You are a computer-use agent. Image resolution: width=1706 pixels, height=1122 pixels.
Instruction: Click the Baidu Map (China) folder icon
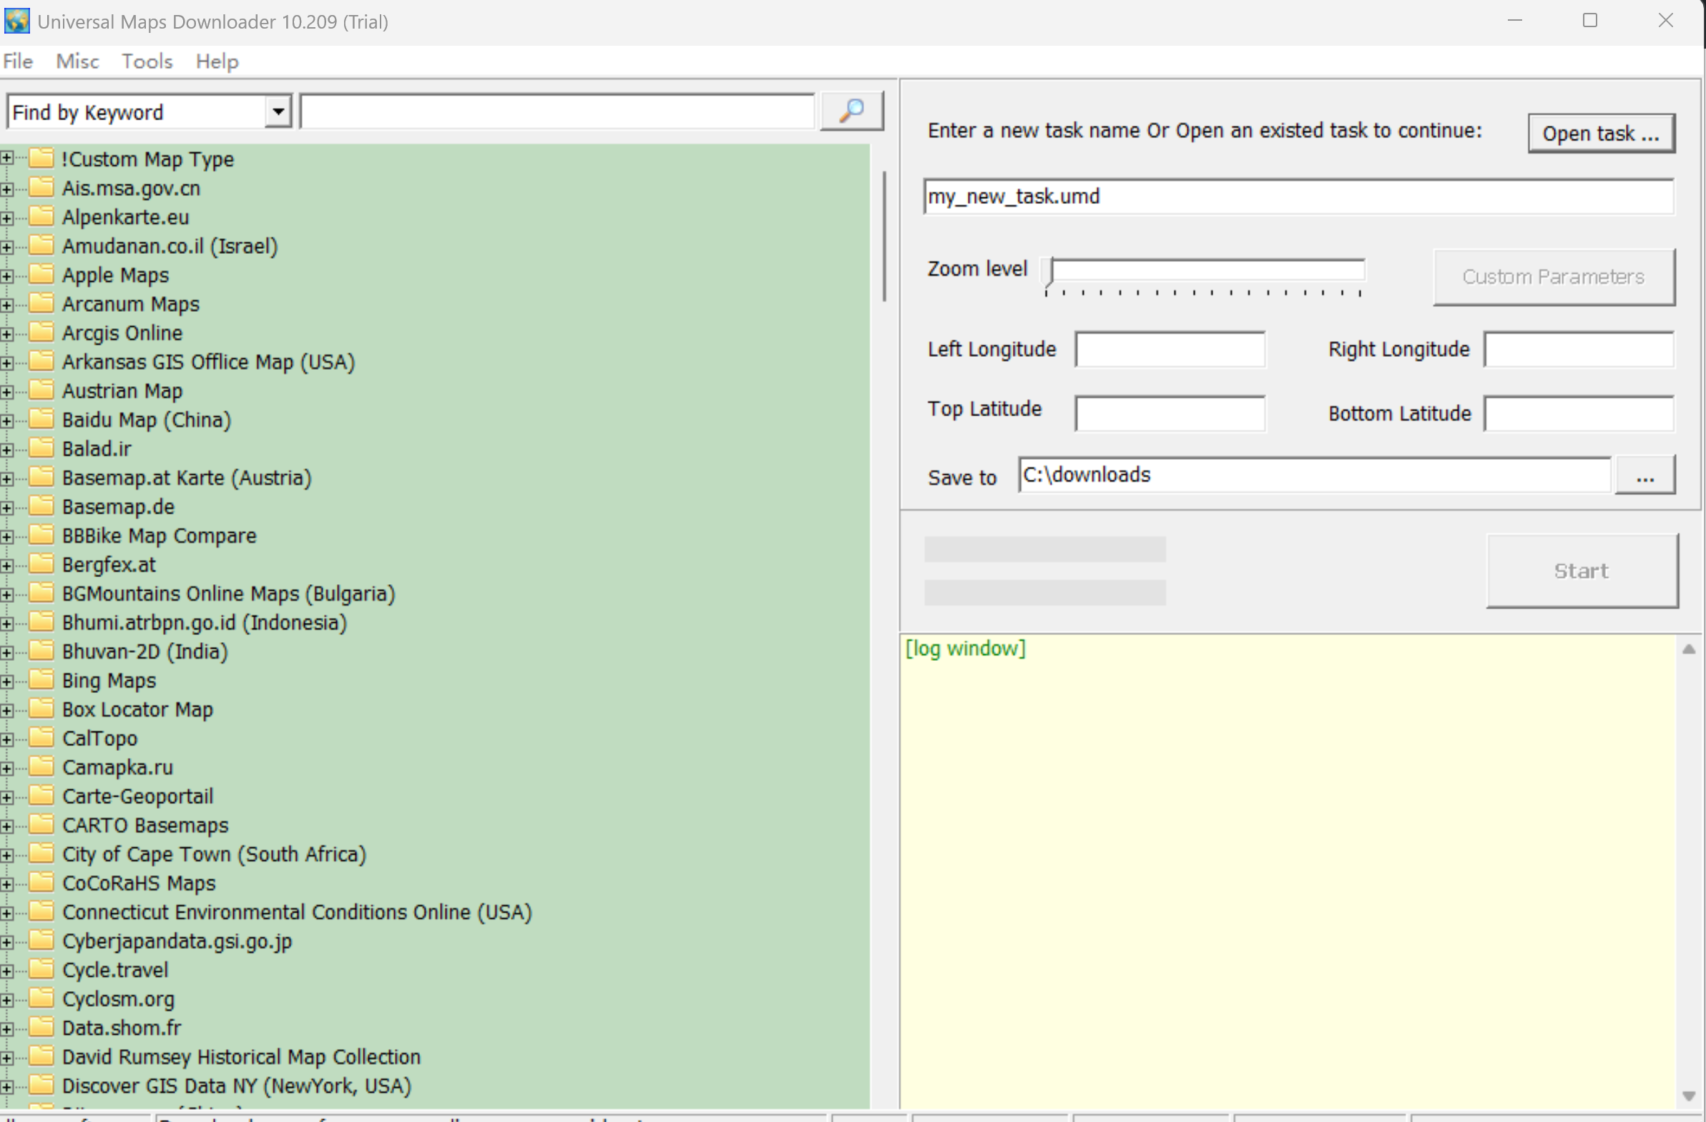tap(41, 419)
